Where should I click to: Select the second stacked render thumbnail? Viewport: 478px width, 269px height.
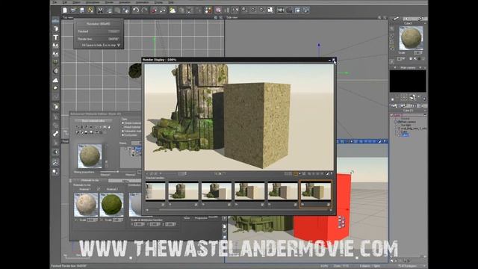tap(183, 192)
